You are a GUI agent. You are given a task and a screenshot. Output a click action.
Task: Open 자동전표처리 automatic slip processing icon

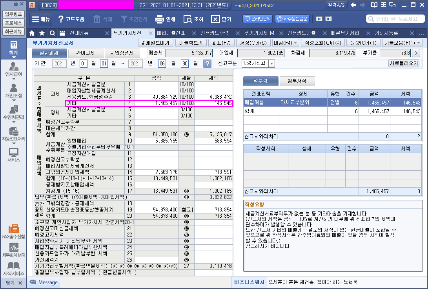[13, 134]
